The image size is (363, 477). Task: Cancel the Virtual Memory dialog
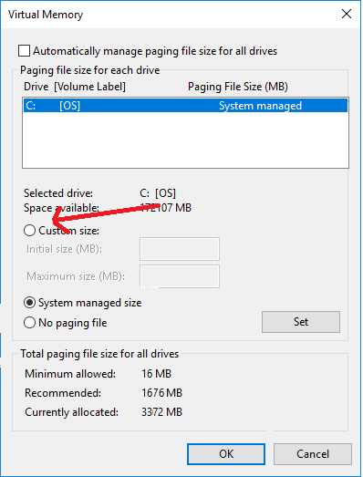click(x=313, y=454)
